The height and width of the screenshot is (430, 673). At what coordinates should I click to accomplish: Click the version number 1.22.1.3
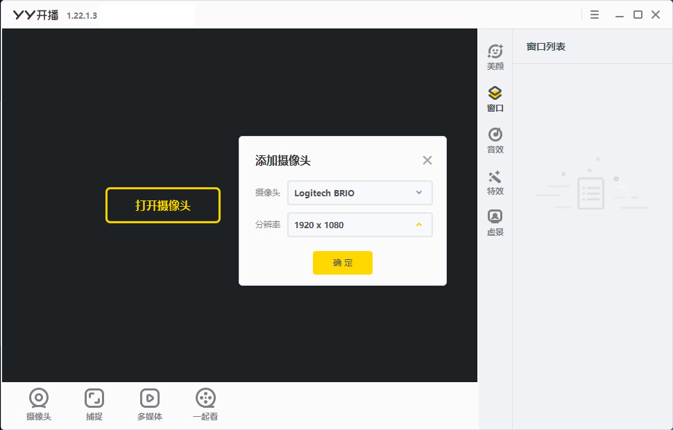tap(81, 14)
